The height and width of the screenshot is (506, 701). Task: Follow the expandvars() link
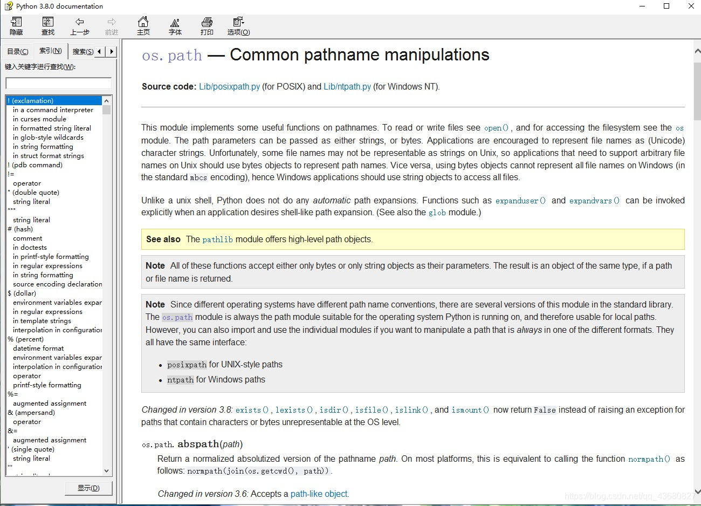pos(594,201)
